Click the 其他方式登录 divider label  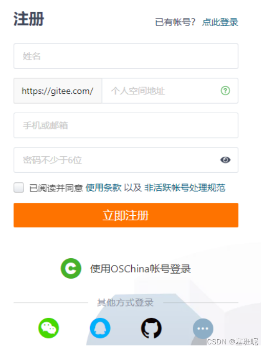[125, 303]
